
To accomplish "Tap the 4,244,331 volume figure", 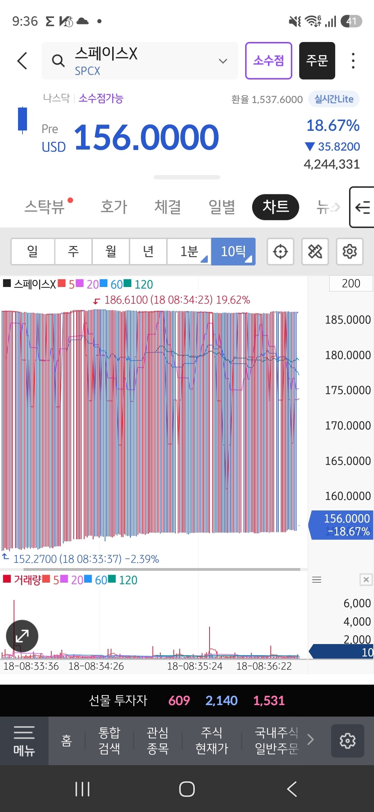I will tap(332, 164).
